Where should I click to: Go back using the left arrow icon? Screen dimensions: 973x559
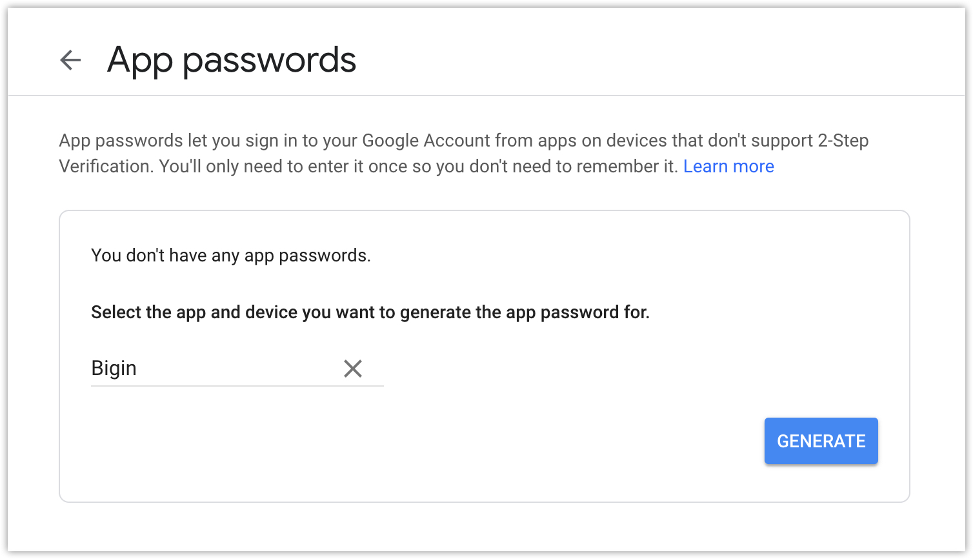click(x=70, y=60)
